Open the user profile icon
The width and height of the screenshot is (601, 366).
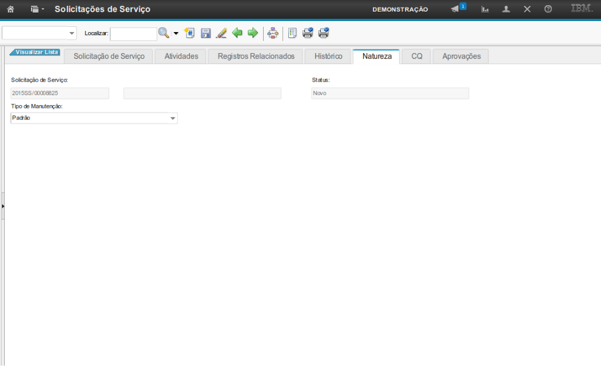[506, 9]
